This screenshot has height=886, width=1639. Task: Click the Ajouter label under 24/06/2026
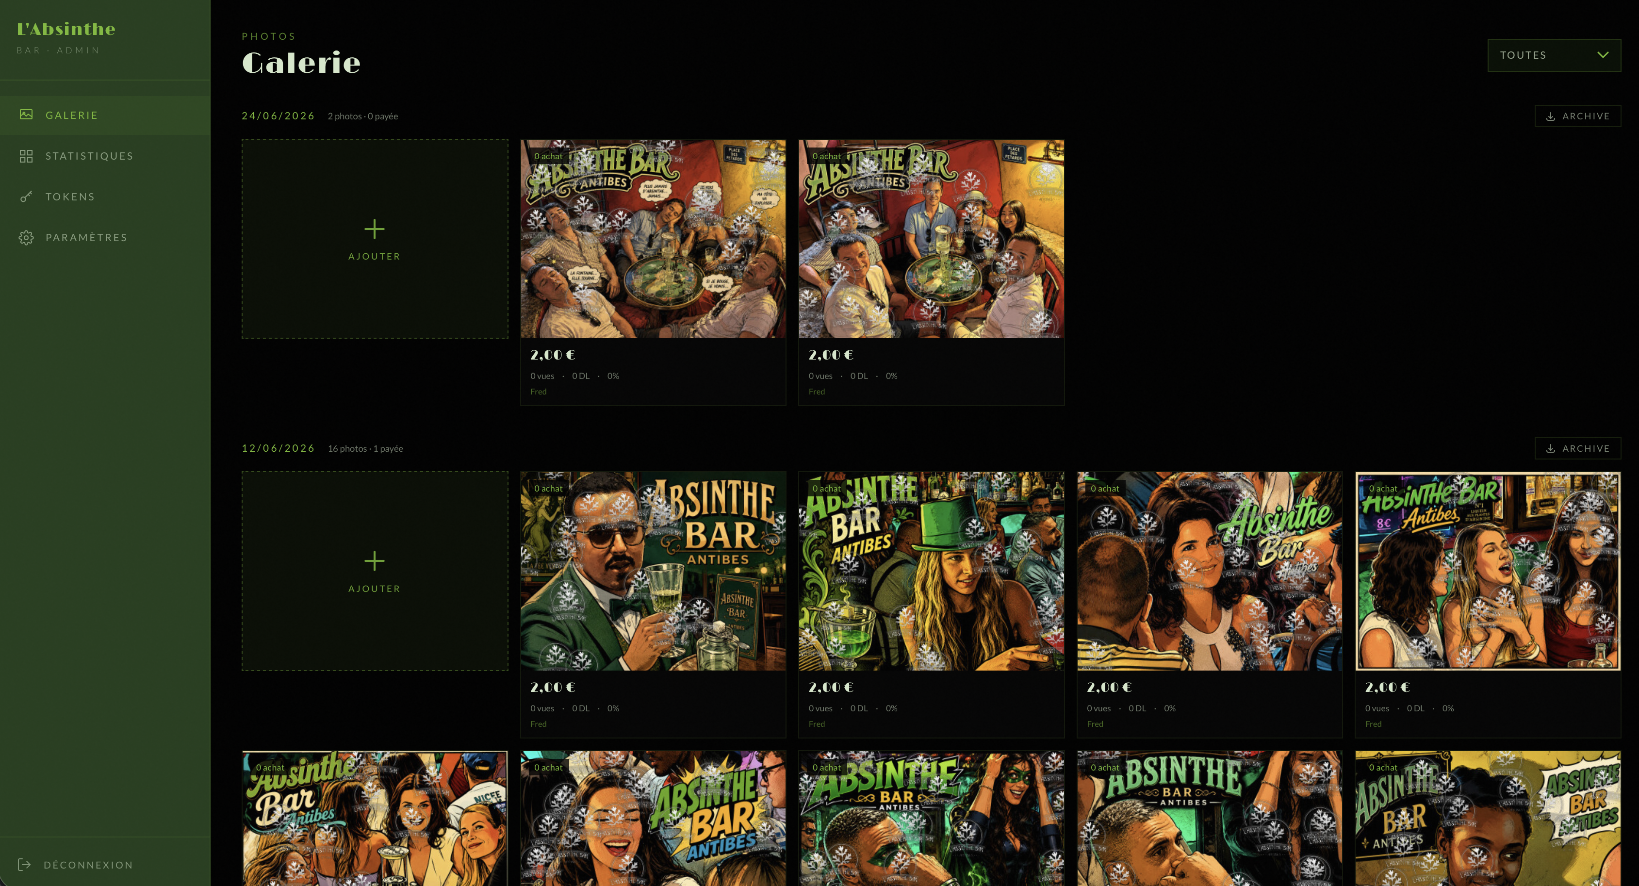[x=374, y=257]
